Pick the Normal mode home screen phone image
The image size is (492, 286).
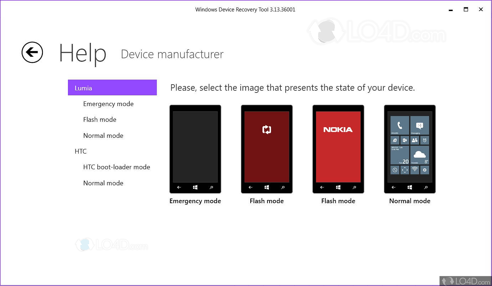(x=410, y=149)
